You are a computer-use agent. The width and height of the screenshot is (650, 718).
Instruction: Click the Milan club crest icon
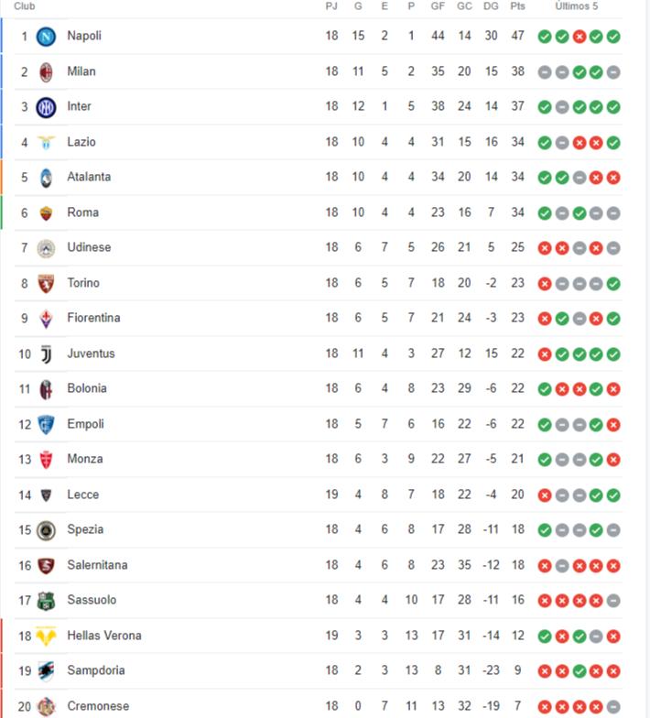(46, 71)
